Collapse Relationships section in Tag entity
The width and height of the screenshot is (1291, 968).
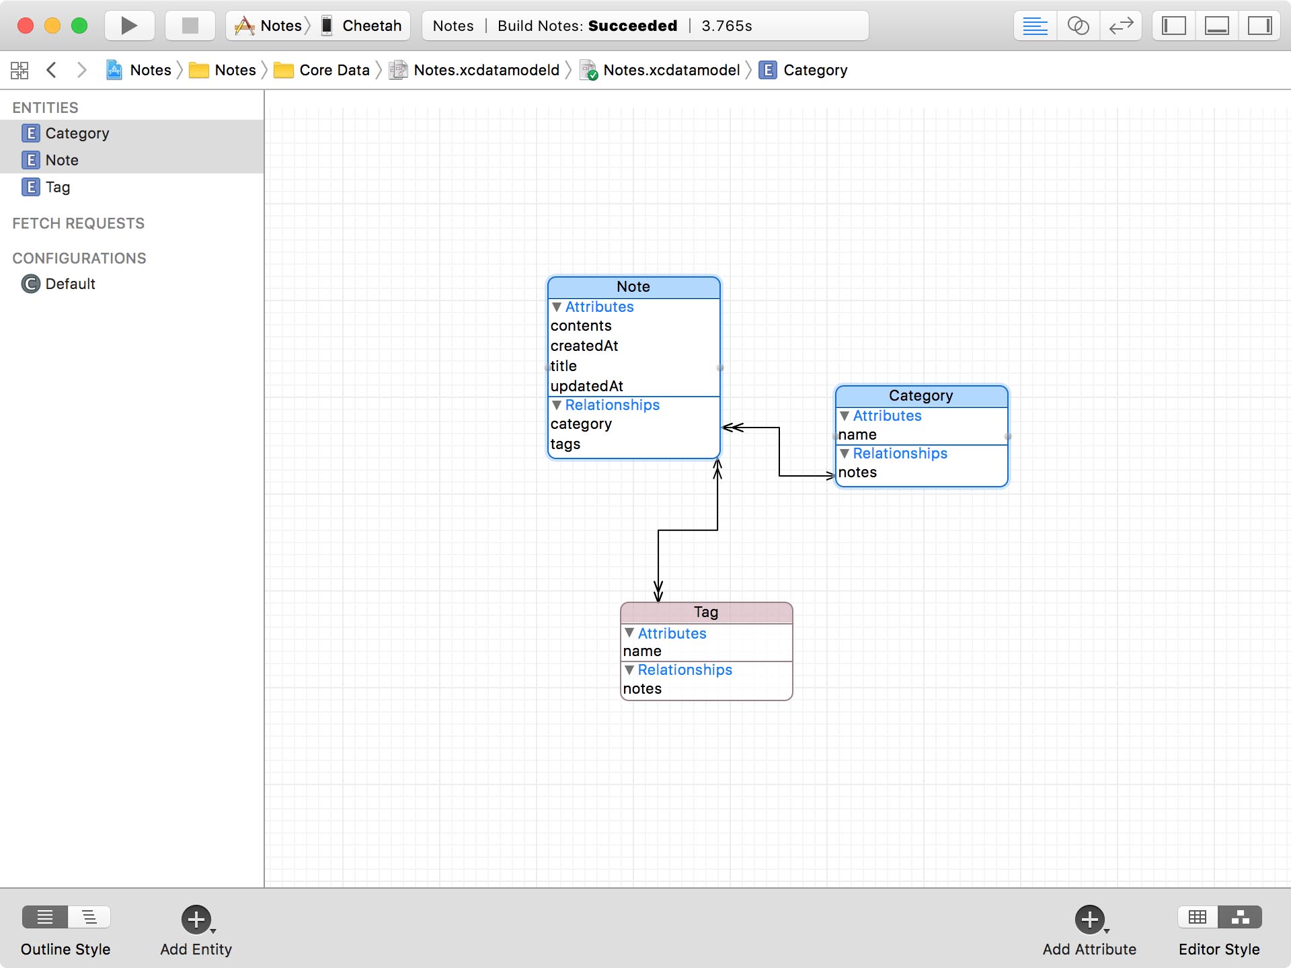point(629,670)
